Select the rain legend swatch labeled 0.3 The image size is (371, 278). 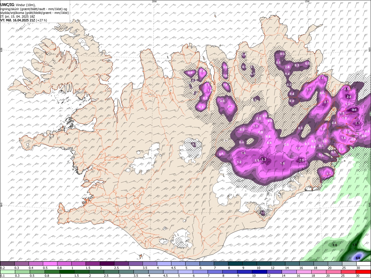[23, 272]
